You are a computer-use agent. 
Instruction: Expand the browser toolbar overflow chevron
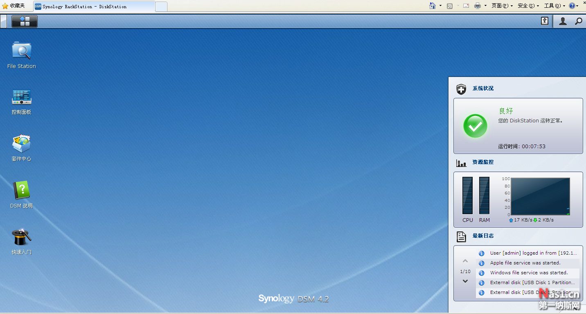coord(584,3)
